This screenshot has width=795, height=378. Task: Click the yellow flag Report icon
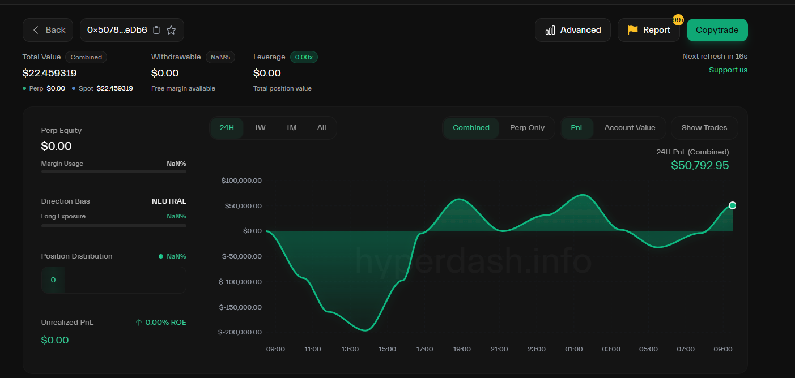[x=632, y=30]
